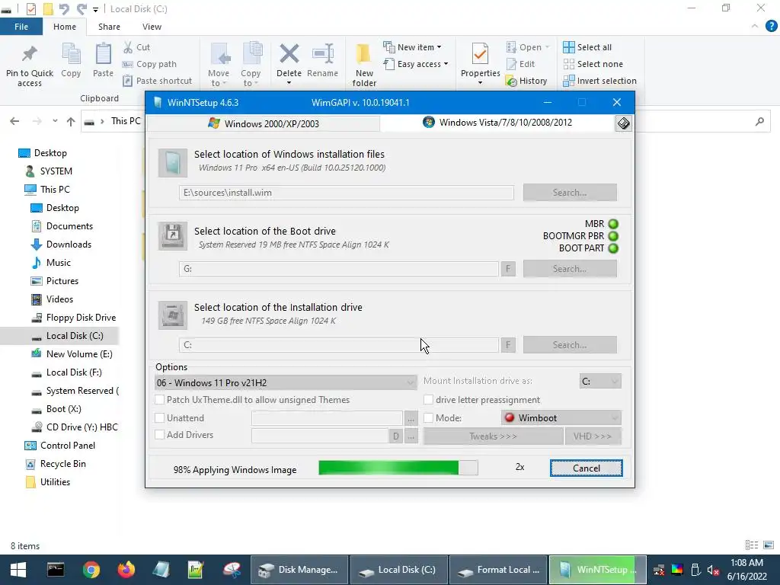Click WinNTSetup disk icon at tab bar right
Image resolution: width=780 pixels, height=585 pixels.
pos(623,123)
